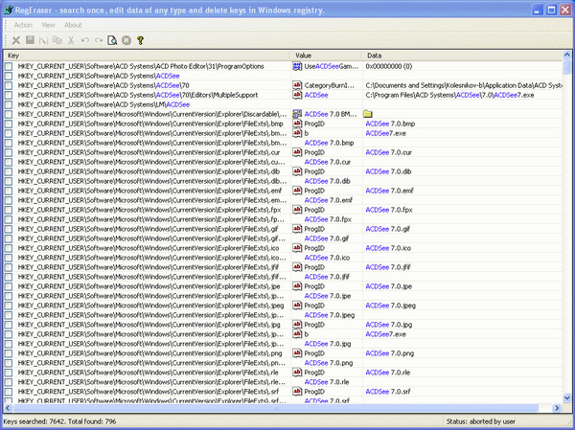Tick the checkbox of the ProgID ACDSee 7.0.srf row
Screen dimensions: 575x430
point(9,392)
